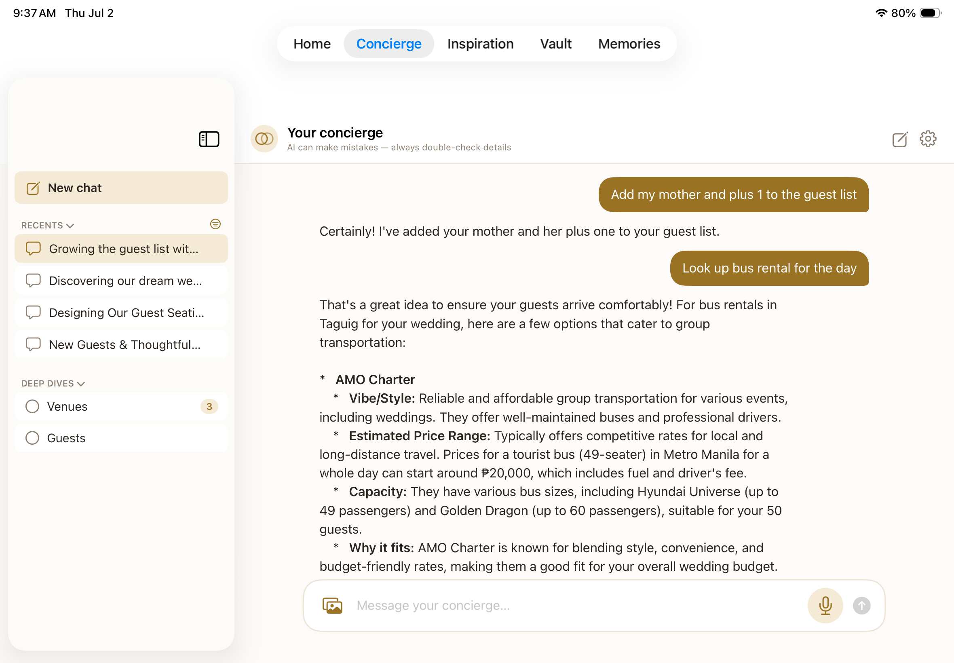This screenshot has width=954, height=663.
Task: Tap the microphone voice input button
Action: [825, 606]
